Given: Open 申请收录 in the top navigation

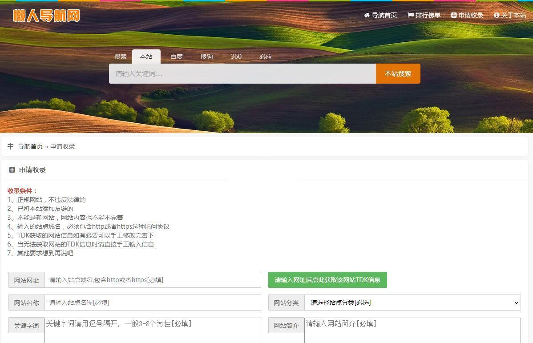Looking at the screenshot, I should (468, 15).
